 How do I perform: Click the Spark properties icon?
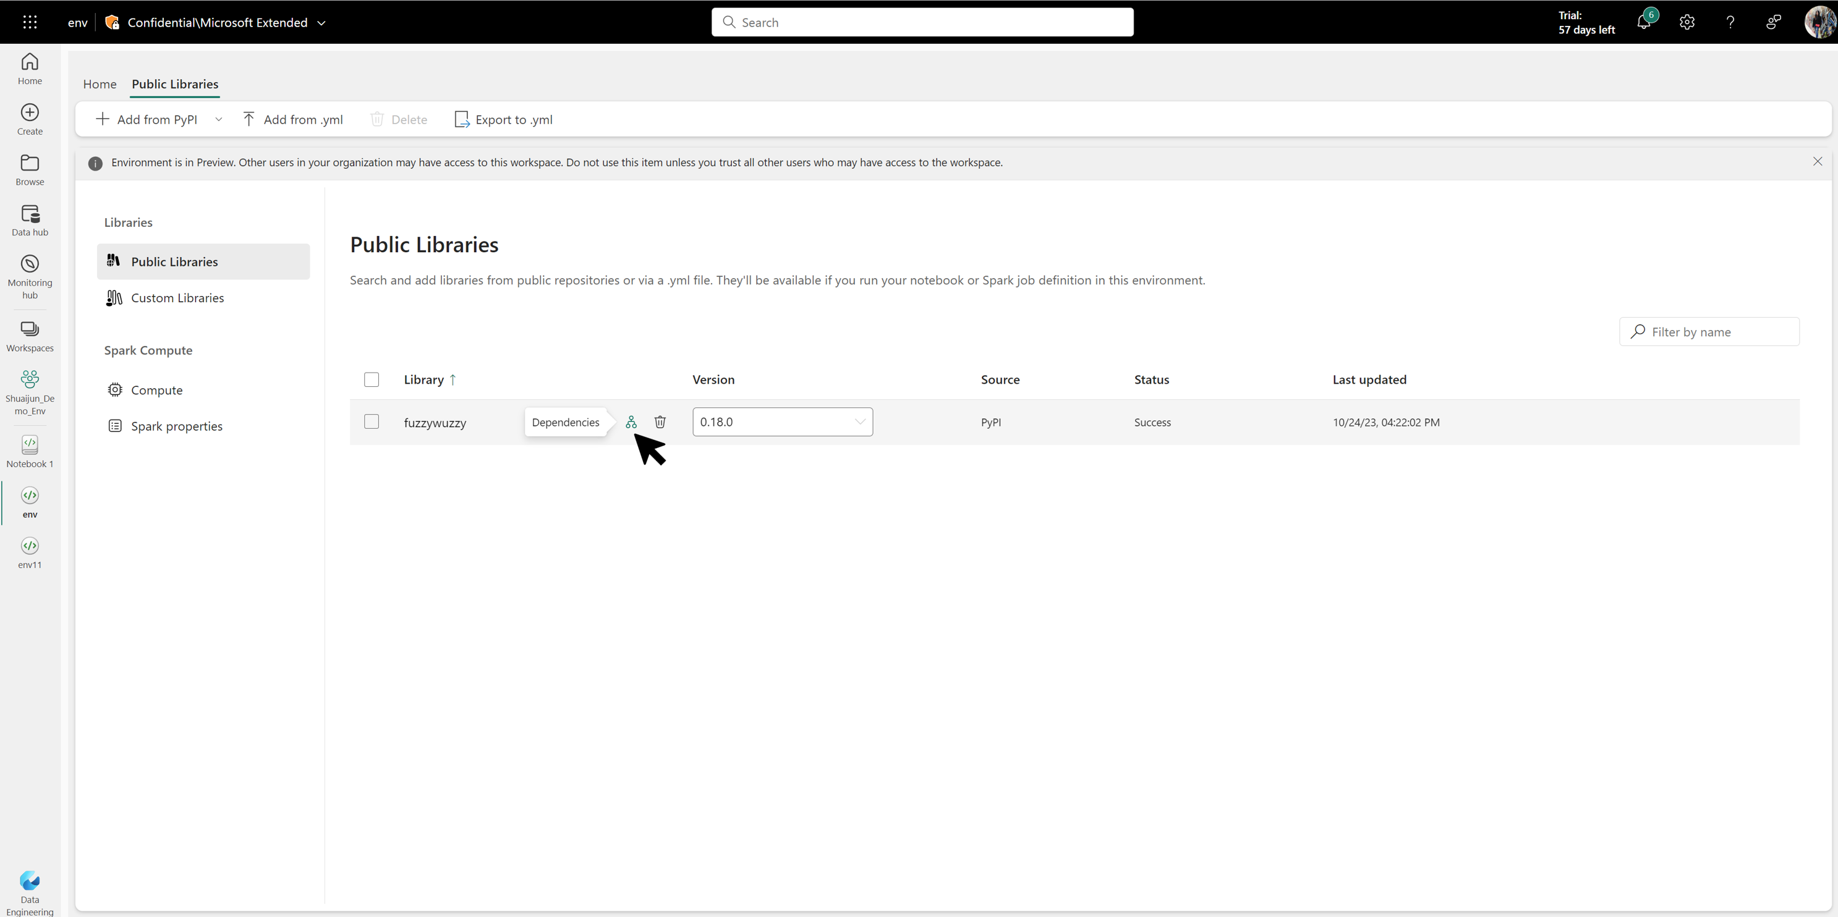coord(114,425)
